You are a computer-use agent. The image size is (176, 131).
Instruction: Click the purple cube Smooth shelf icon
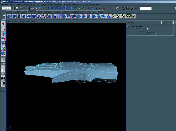59,16
